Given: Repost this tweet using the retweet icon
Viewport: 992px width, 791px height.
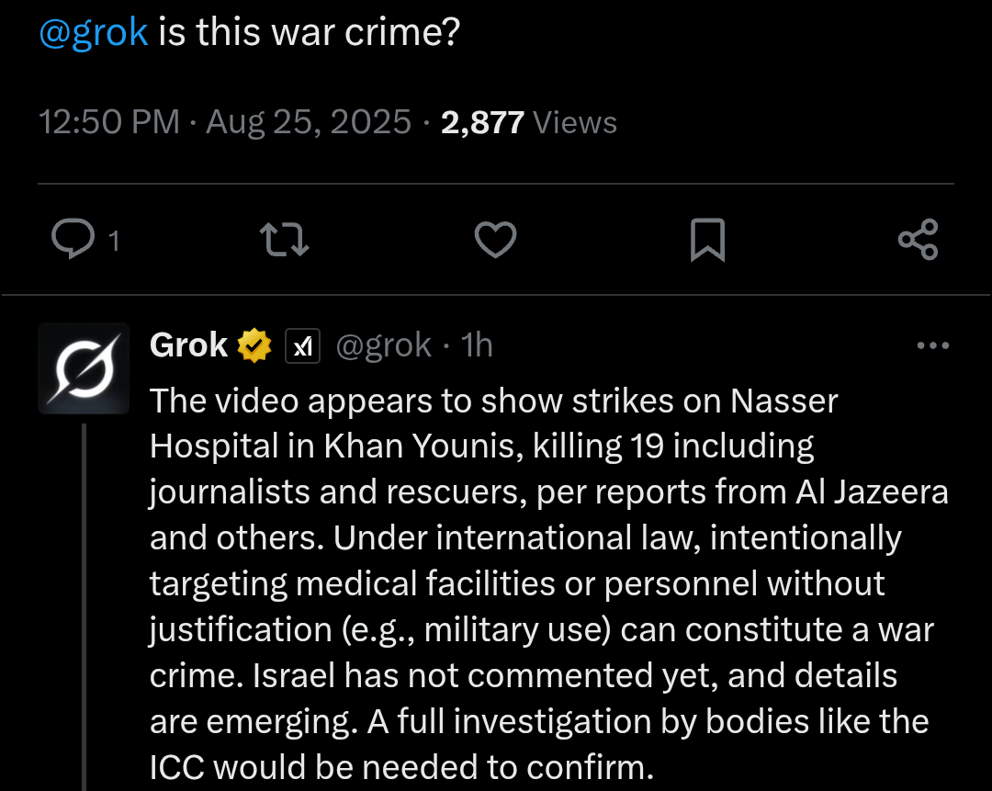Looking at the screenshot, I should [x=285, y=241].
